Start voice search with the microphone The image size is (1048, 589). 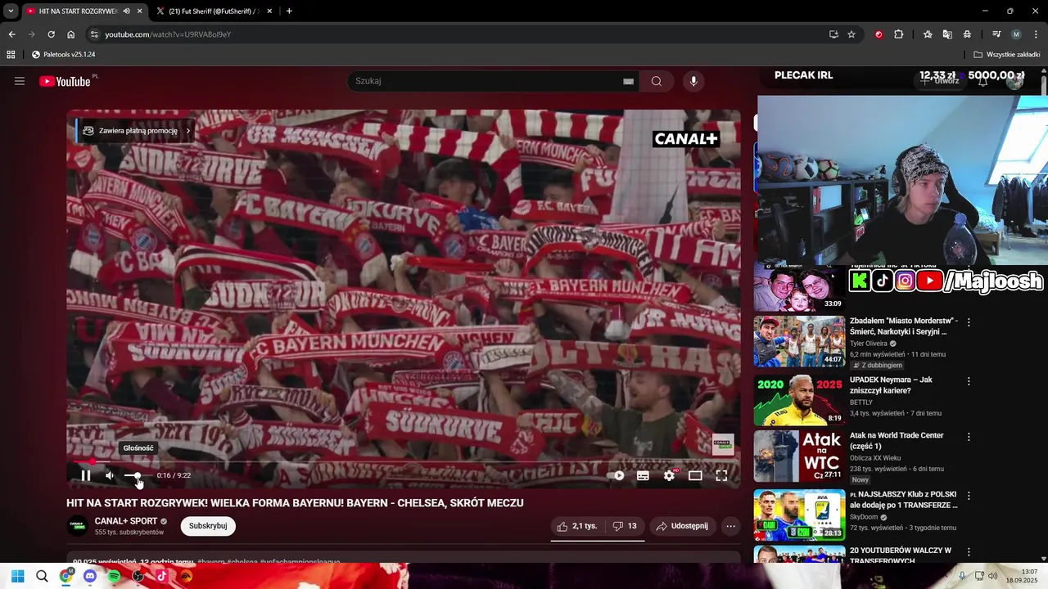pyautogui.click(x=693, y=81)
